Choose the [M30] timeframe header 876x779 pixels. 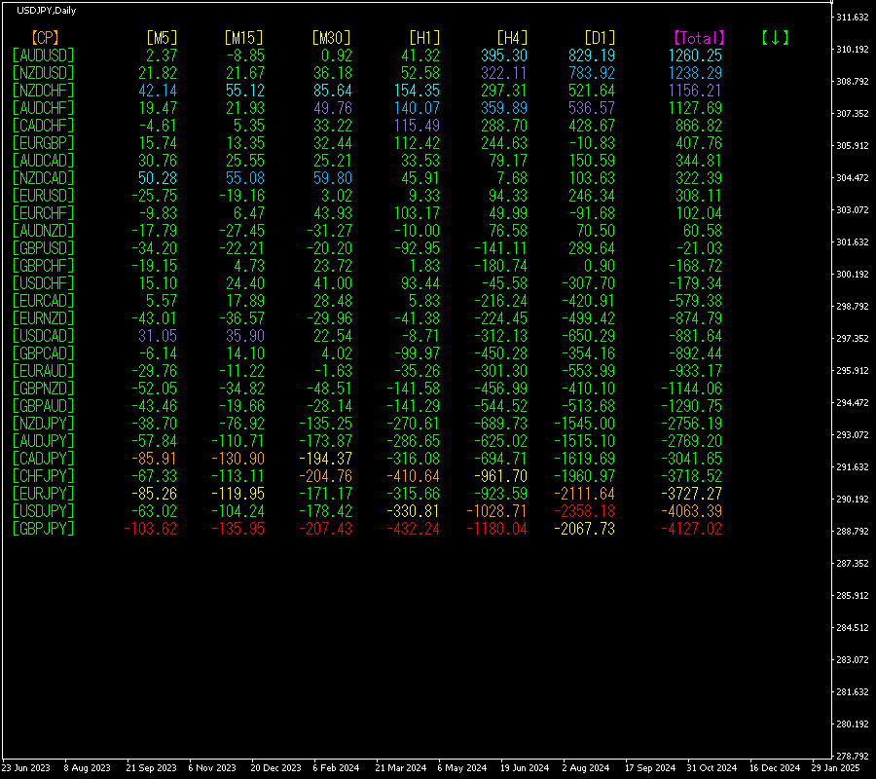[331, 38]
